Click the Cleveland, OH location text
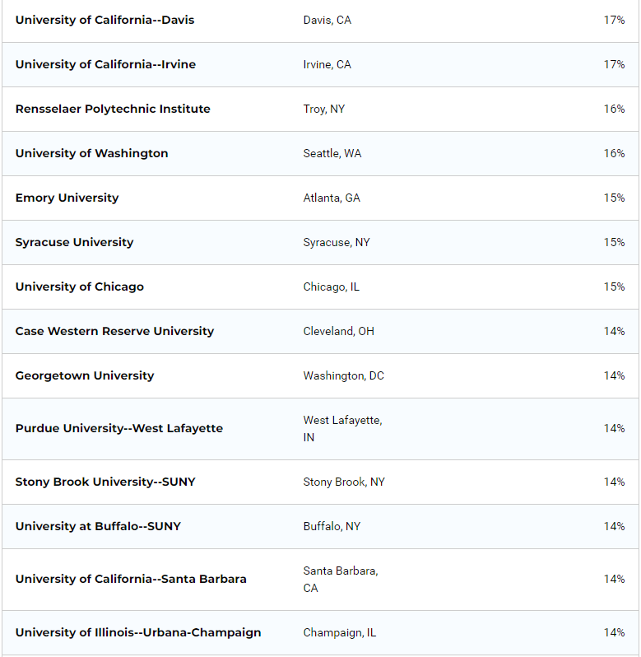The height and width of the screenshot is (657, 641). click(338, 331)
